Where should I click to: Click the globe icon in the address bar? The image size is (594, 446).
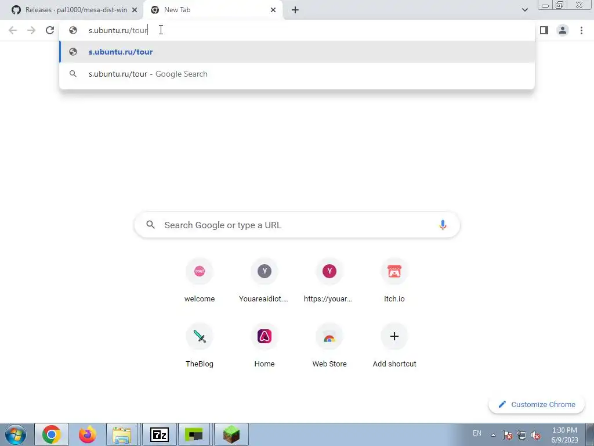point(73,30)
